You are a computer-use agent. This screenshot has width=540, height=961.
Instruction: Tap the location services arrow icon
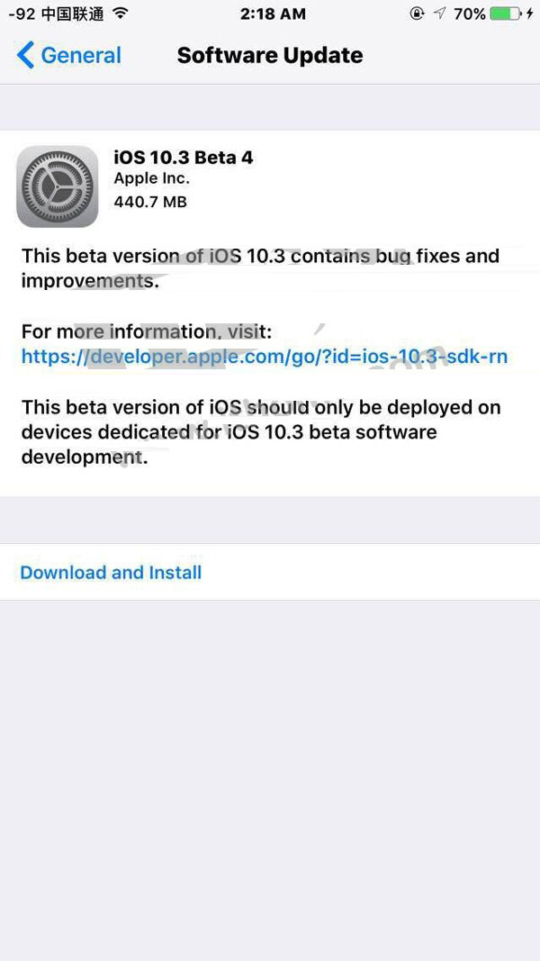[439, 14]
